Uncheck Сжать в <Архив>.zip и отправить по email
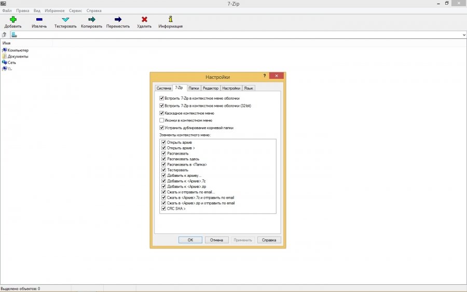Viewport: 467px width, 292px height. 163,203
